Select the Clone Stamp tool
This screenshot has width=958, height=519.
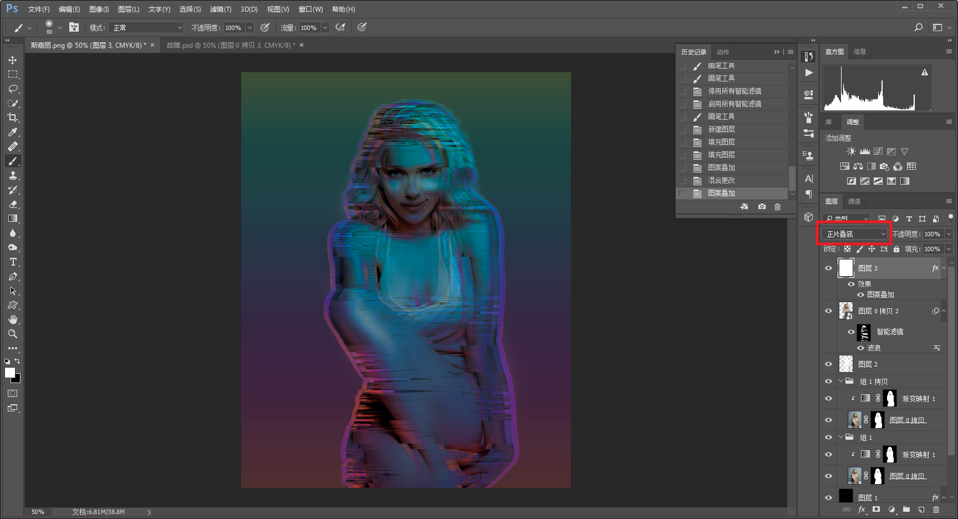[x=12, y=175]
